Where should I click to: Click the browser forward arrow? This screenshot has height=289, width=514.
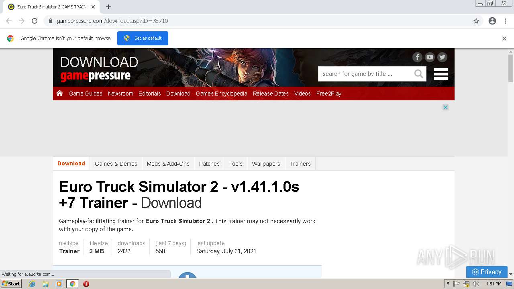tap(22, 21)
